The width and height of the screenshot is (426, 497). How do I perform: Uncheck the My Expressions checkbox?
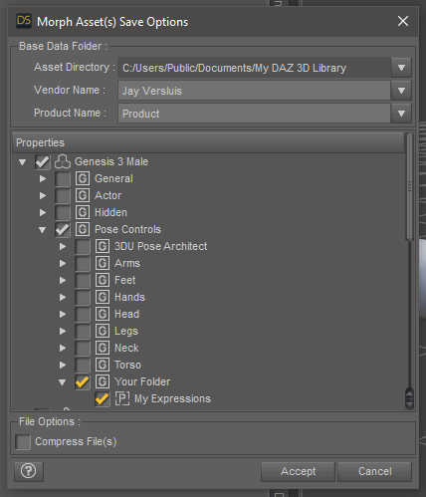point(103,399)
